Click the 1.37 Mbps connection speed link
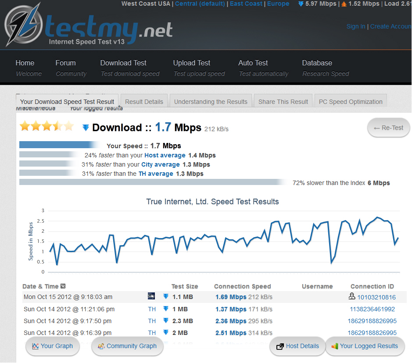 click(x=231, y=309)
